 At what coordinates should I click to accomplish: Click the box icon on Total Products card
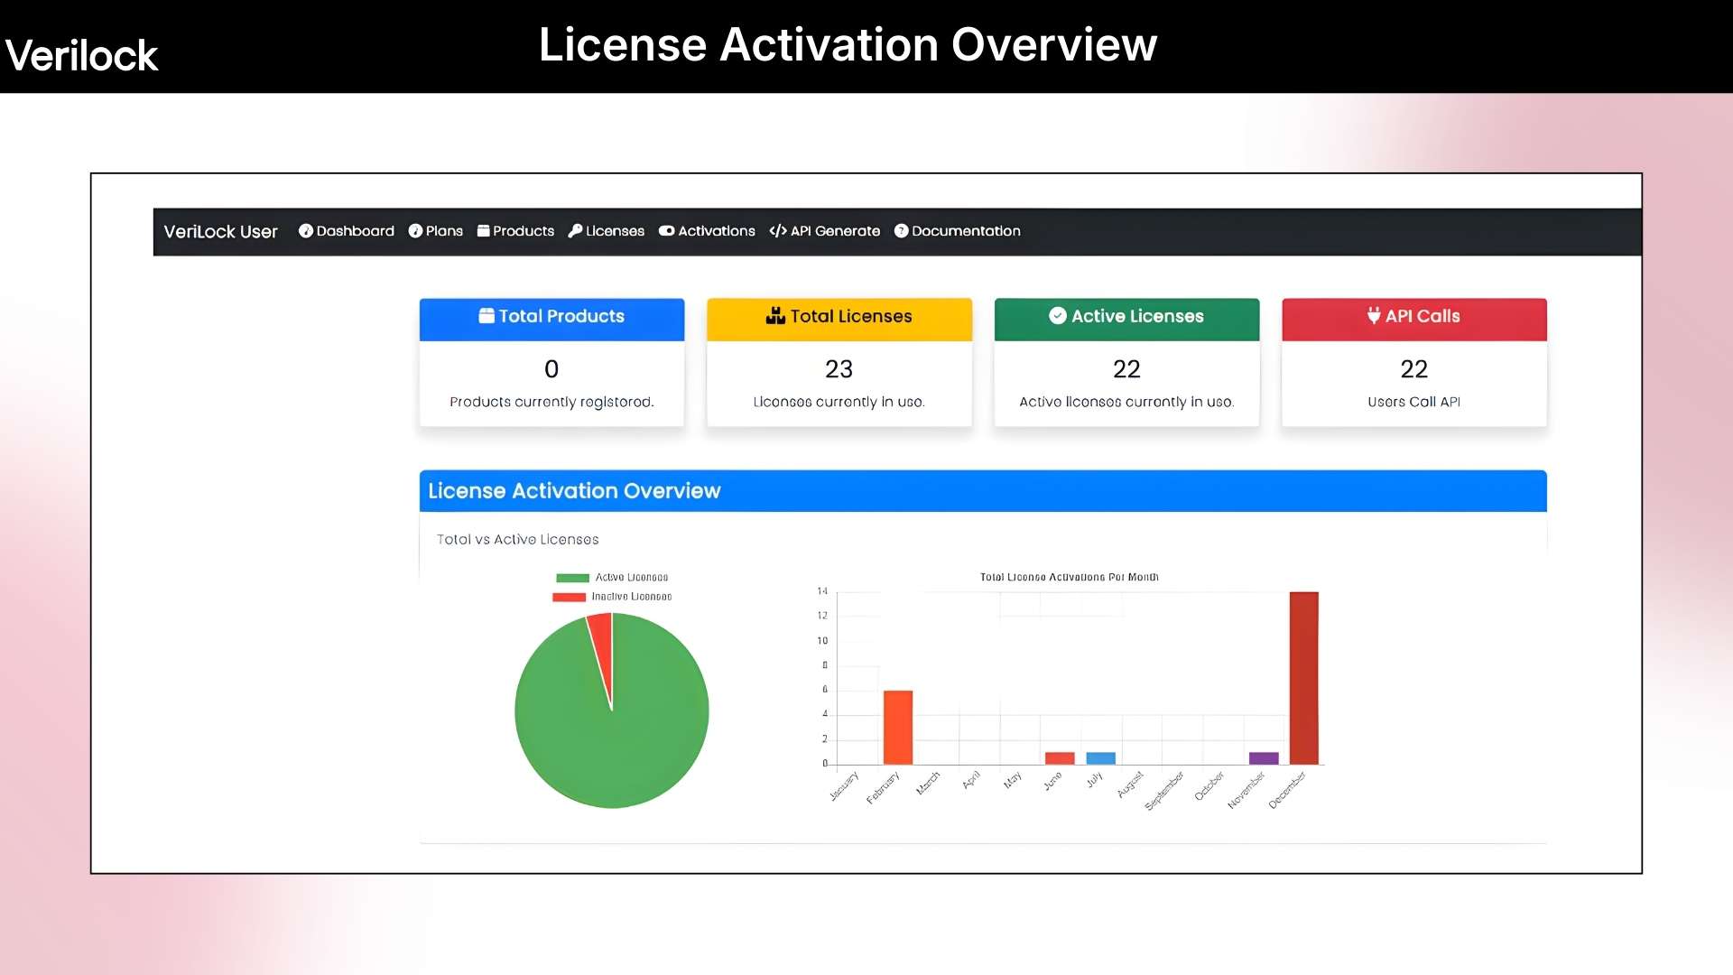485,316
